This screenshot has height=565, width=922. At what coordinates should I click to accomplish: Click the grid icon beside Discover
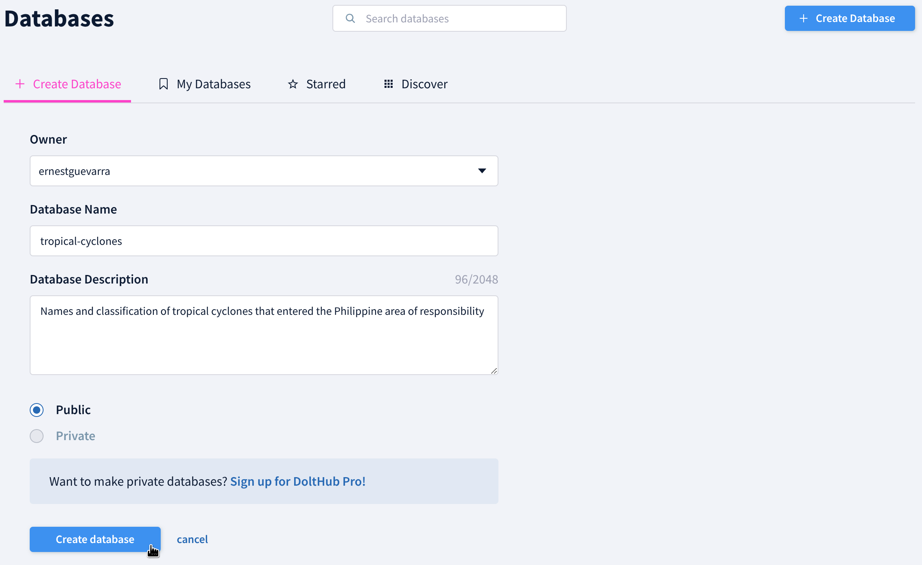coord(389,84)
